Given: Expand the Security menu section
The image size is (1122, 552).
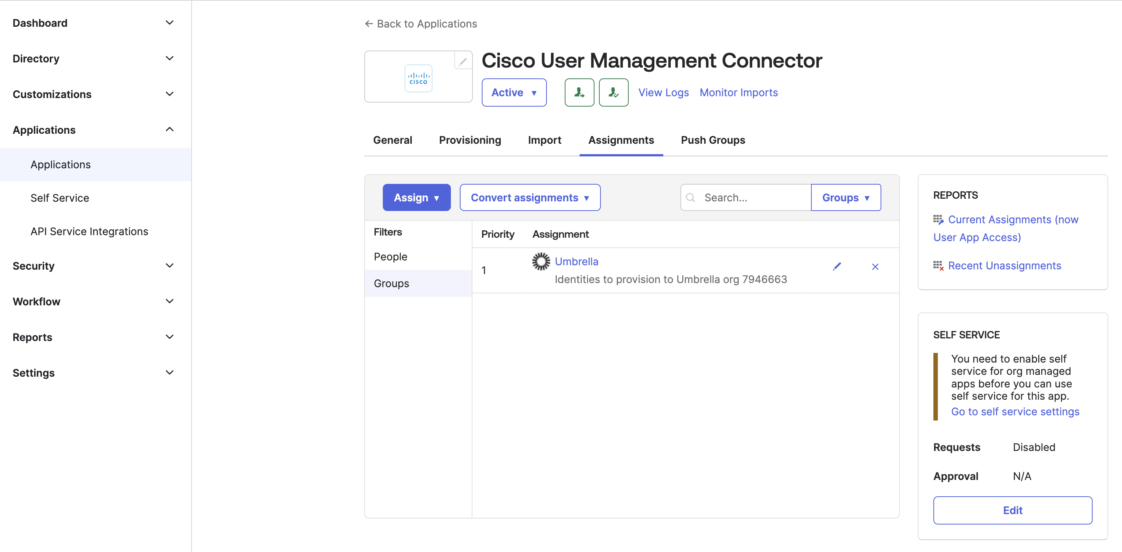Looking at the screenshot, I should tap(169, 266).
